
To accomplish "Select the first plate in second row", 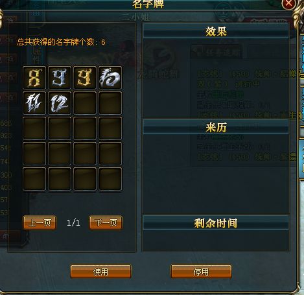I will coord(34,103).
